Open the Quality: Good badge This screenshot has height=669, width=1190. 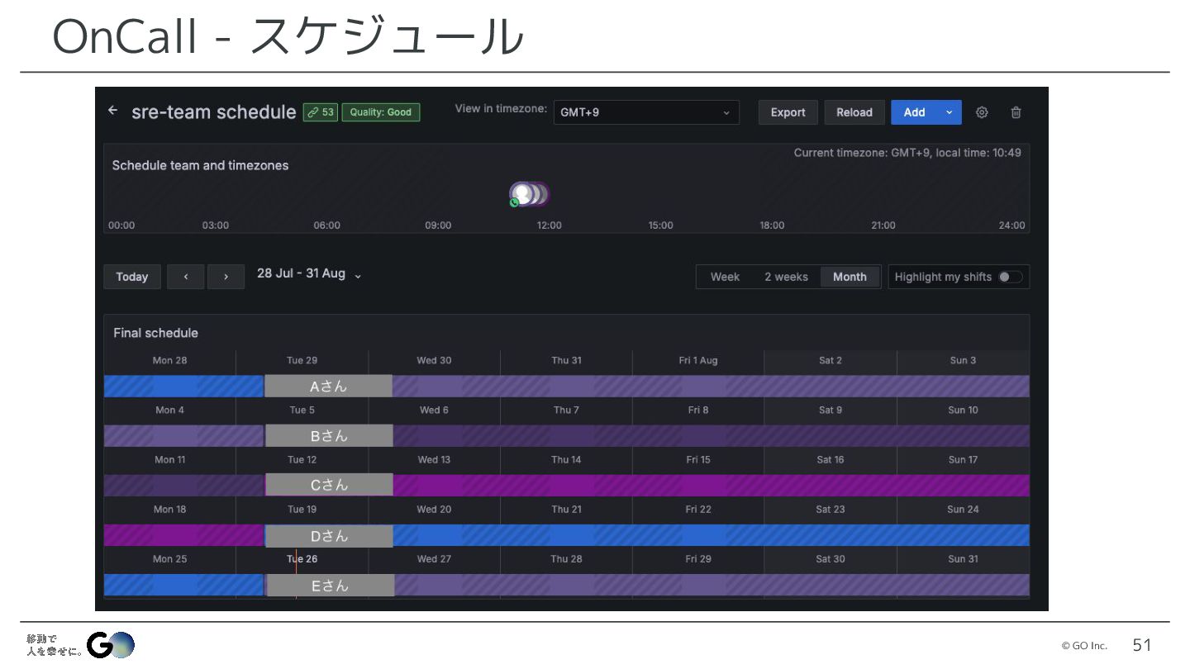click(381, 112)
